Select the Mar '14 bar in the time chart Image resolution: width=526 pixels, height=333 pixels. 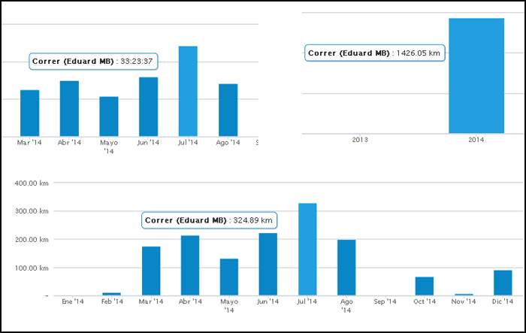(30, 113)
